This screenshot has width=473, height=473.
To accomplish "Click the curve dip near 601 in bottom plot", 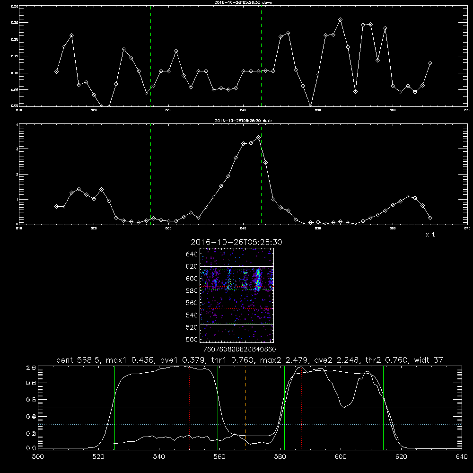I will (344, 407).
